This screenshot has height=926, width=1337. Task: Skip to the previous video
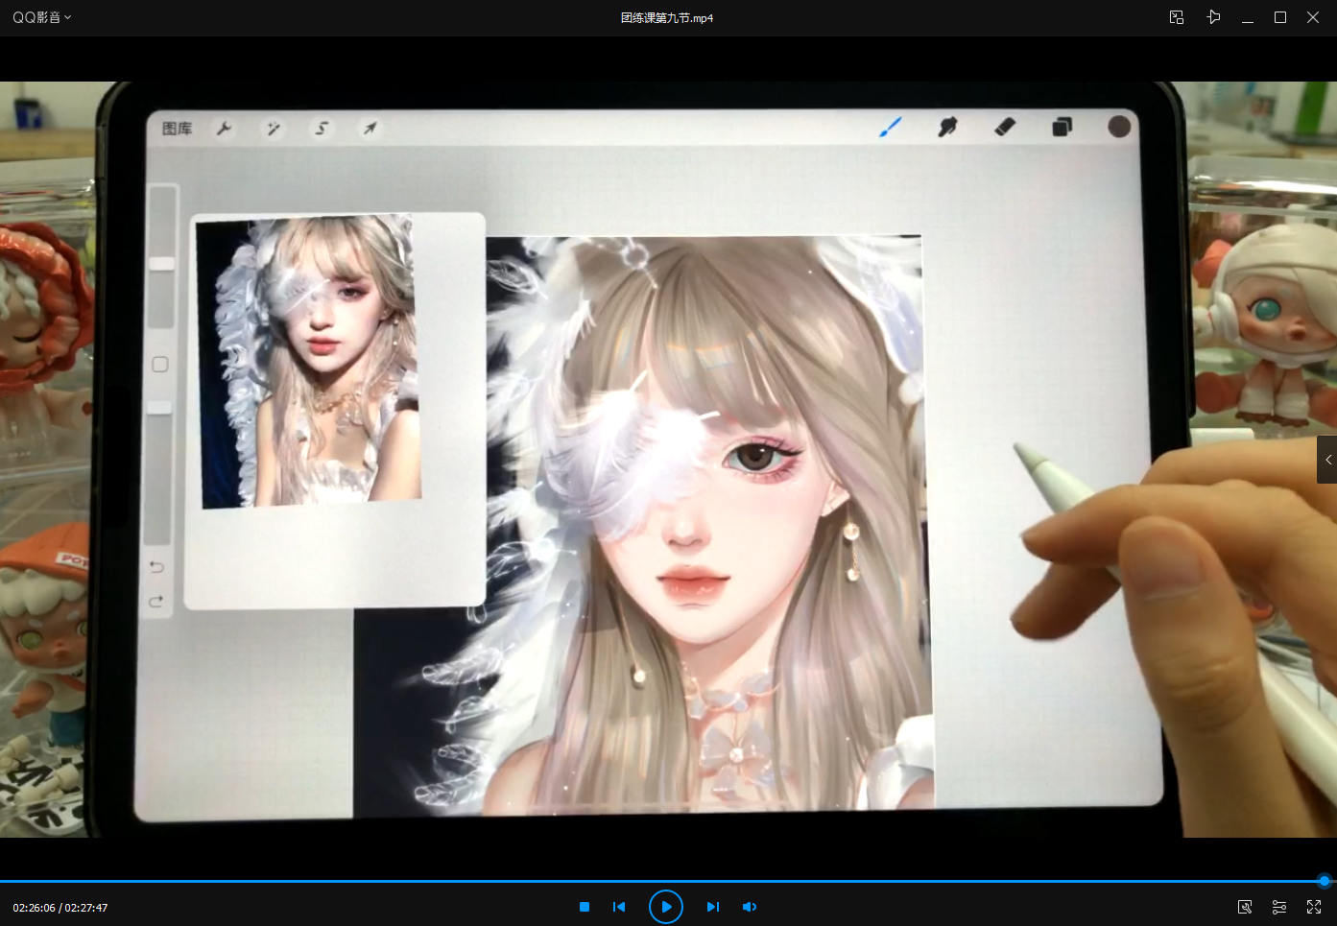[x=619, y=907]
